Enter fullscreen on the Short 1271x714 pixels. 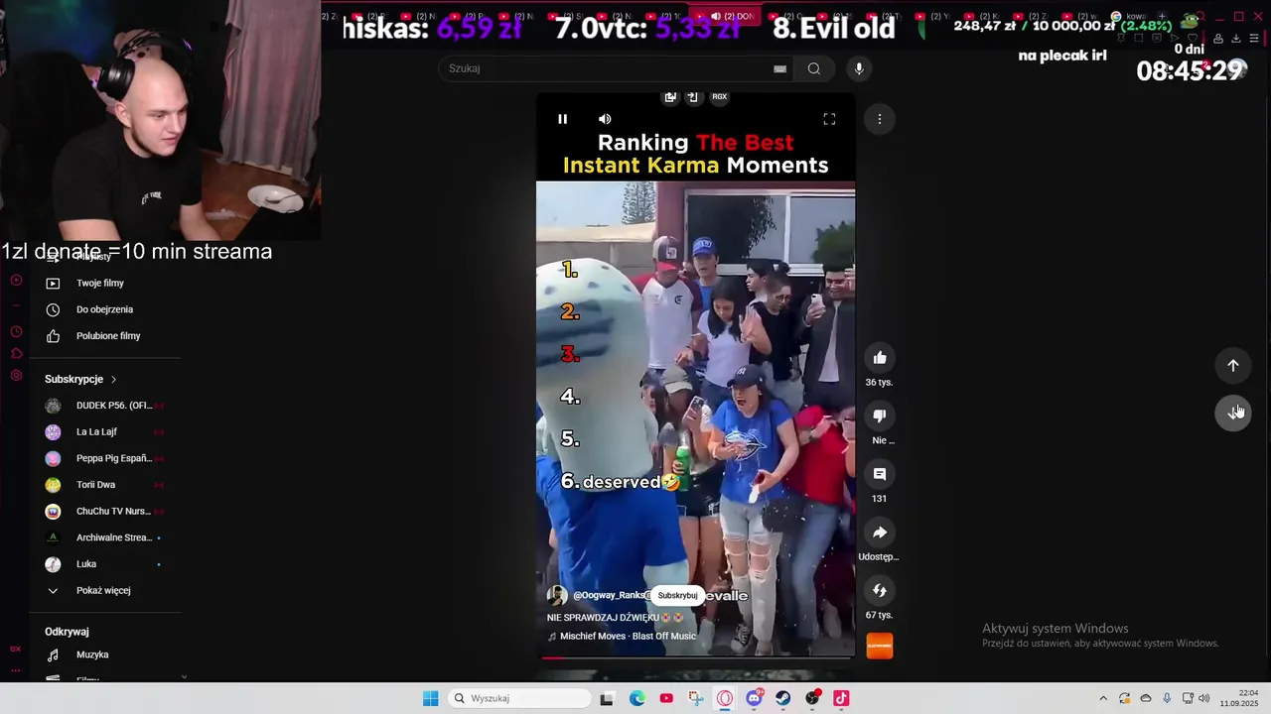coord(829,119)
